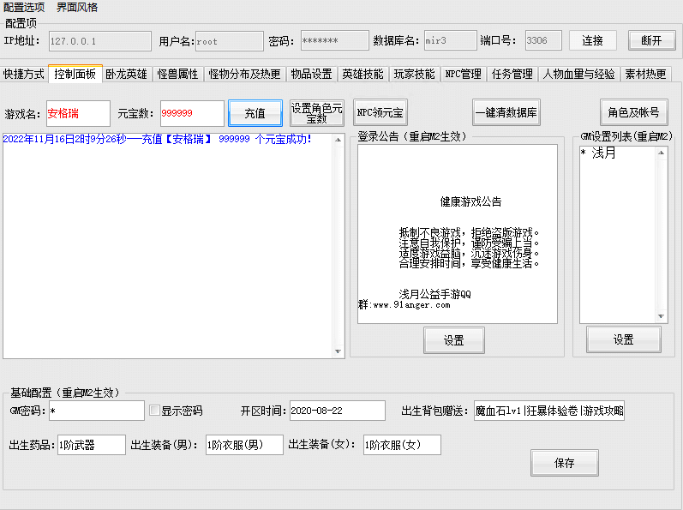
Task: Click the NPC领元宝 button
Action: pos(380,112)
